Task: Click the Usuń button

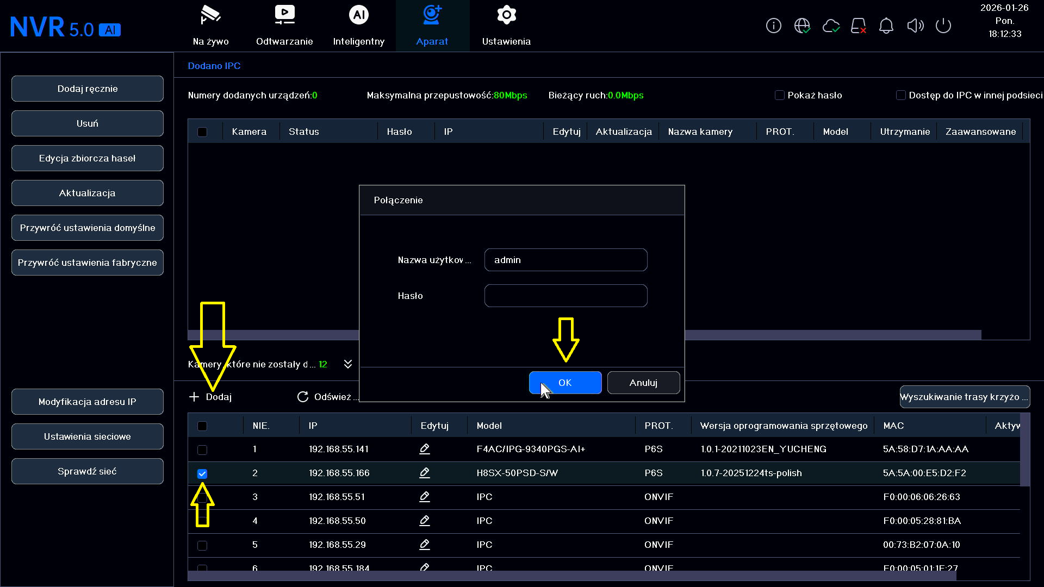Action: (88, 123)
